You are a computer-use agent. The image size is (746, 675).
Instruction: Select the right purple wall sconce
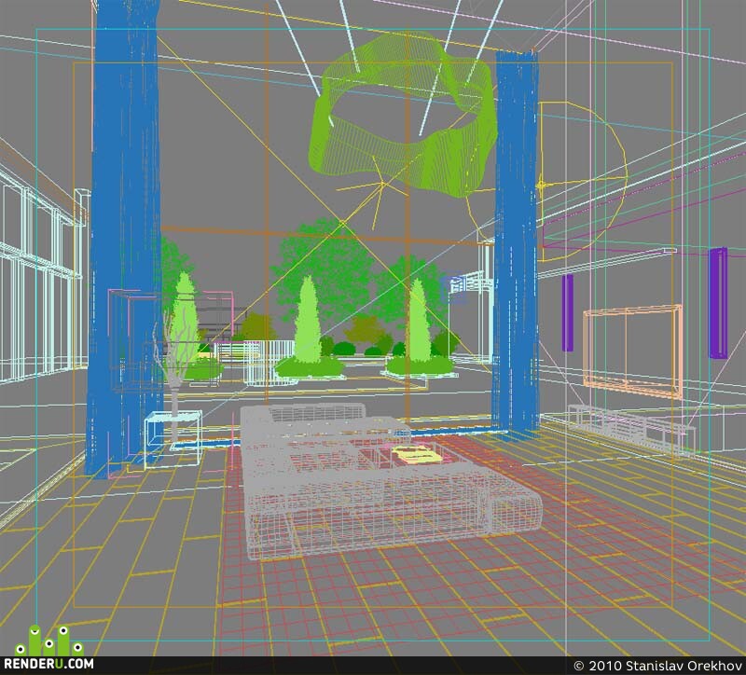pos(718,303)
